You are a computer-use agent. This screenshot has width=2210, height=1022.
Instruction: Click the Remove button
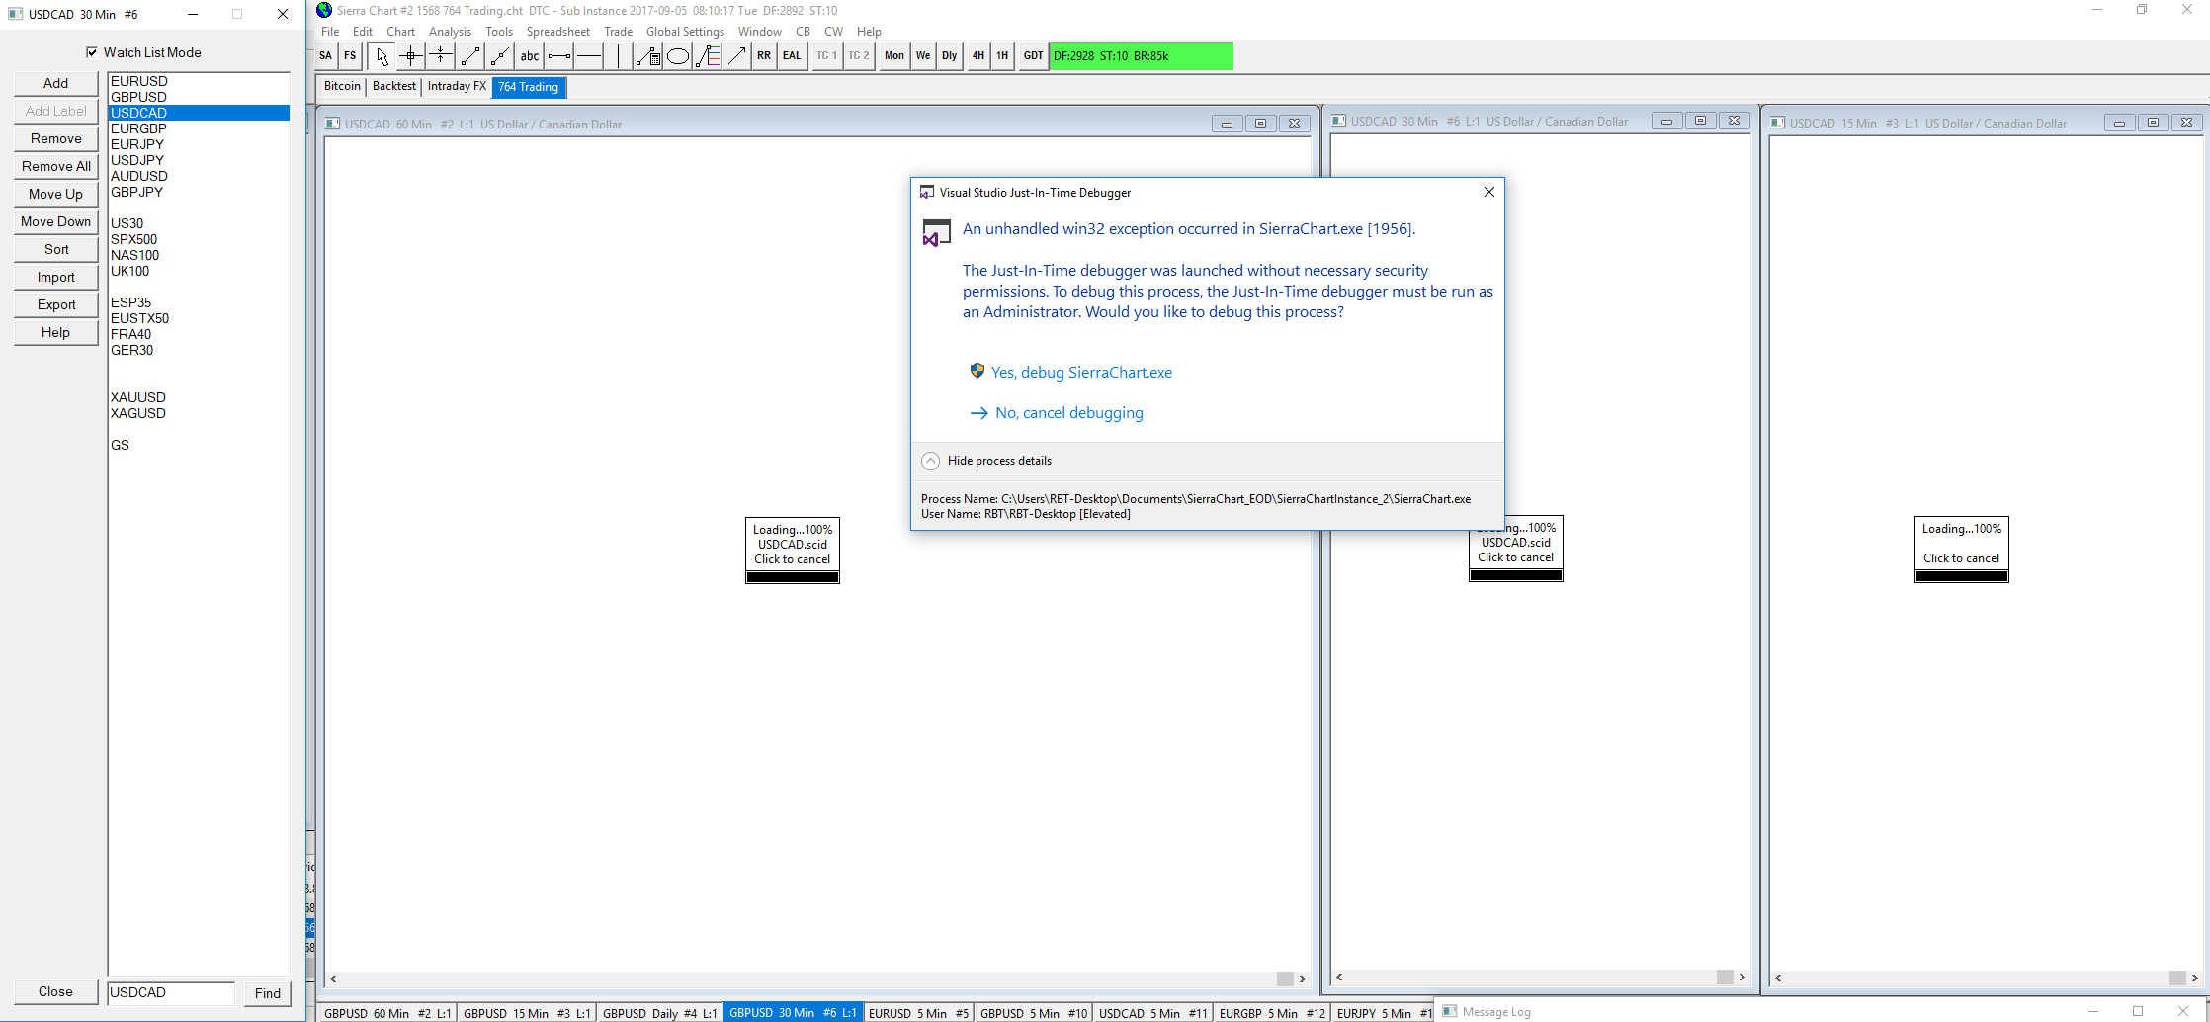click(x=56, y=139)
